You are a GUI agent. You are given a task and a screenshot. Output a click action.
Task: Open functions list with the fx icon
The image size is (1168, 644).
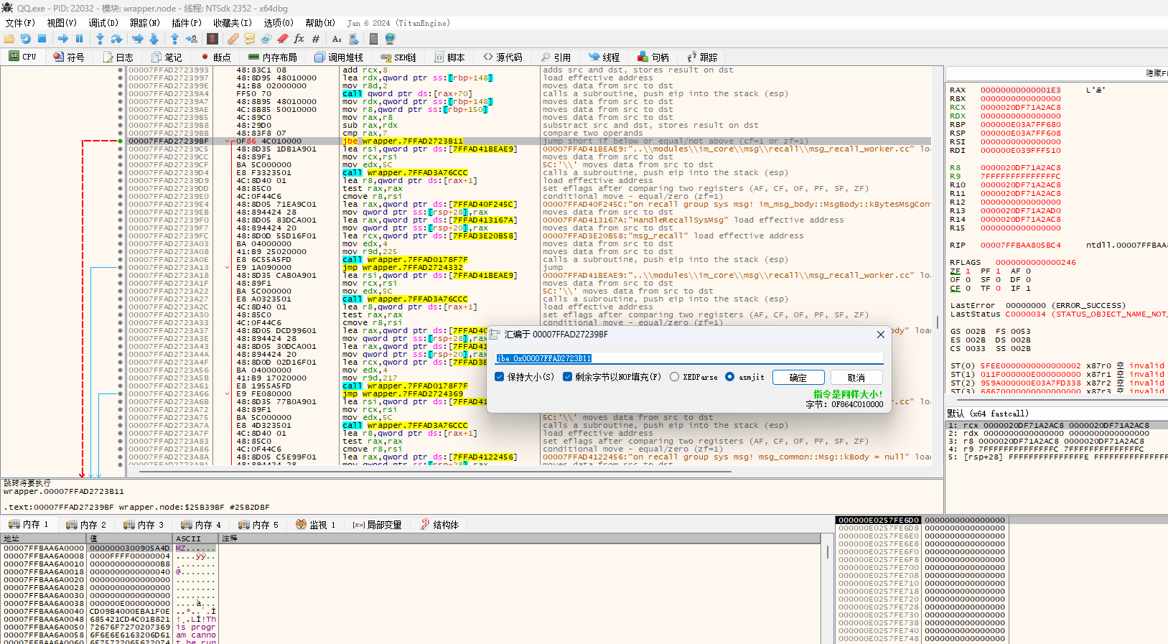click(x=299, y=39)
